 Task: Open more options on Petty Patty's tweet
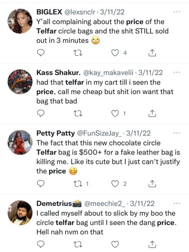tap(177, 133)
